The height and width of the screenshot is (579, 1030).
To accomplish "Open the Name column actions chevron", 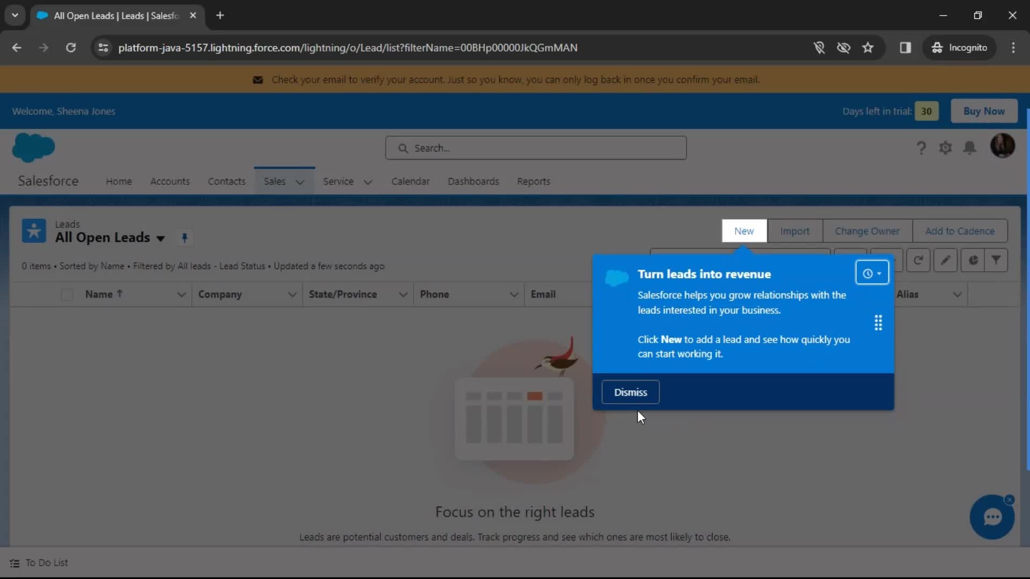I will point(181,295).
